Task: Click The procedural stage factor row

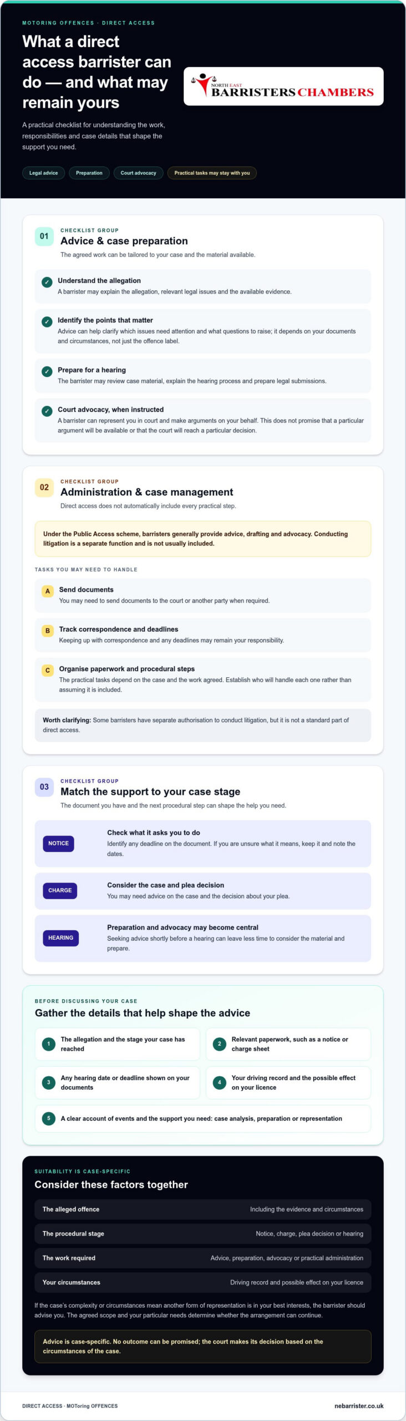Action: (x=203, y=1233)
